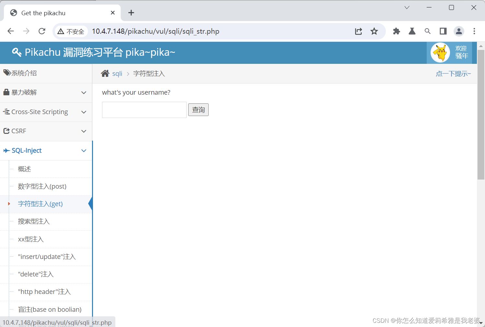This screenshot has width=485, height=327.
Task: Click the sqli breadcrumb link
Action: click(x=117, y=73)
